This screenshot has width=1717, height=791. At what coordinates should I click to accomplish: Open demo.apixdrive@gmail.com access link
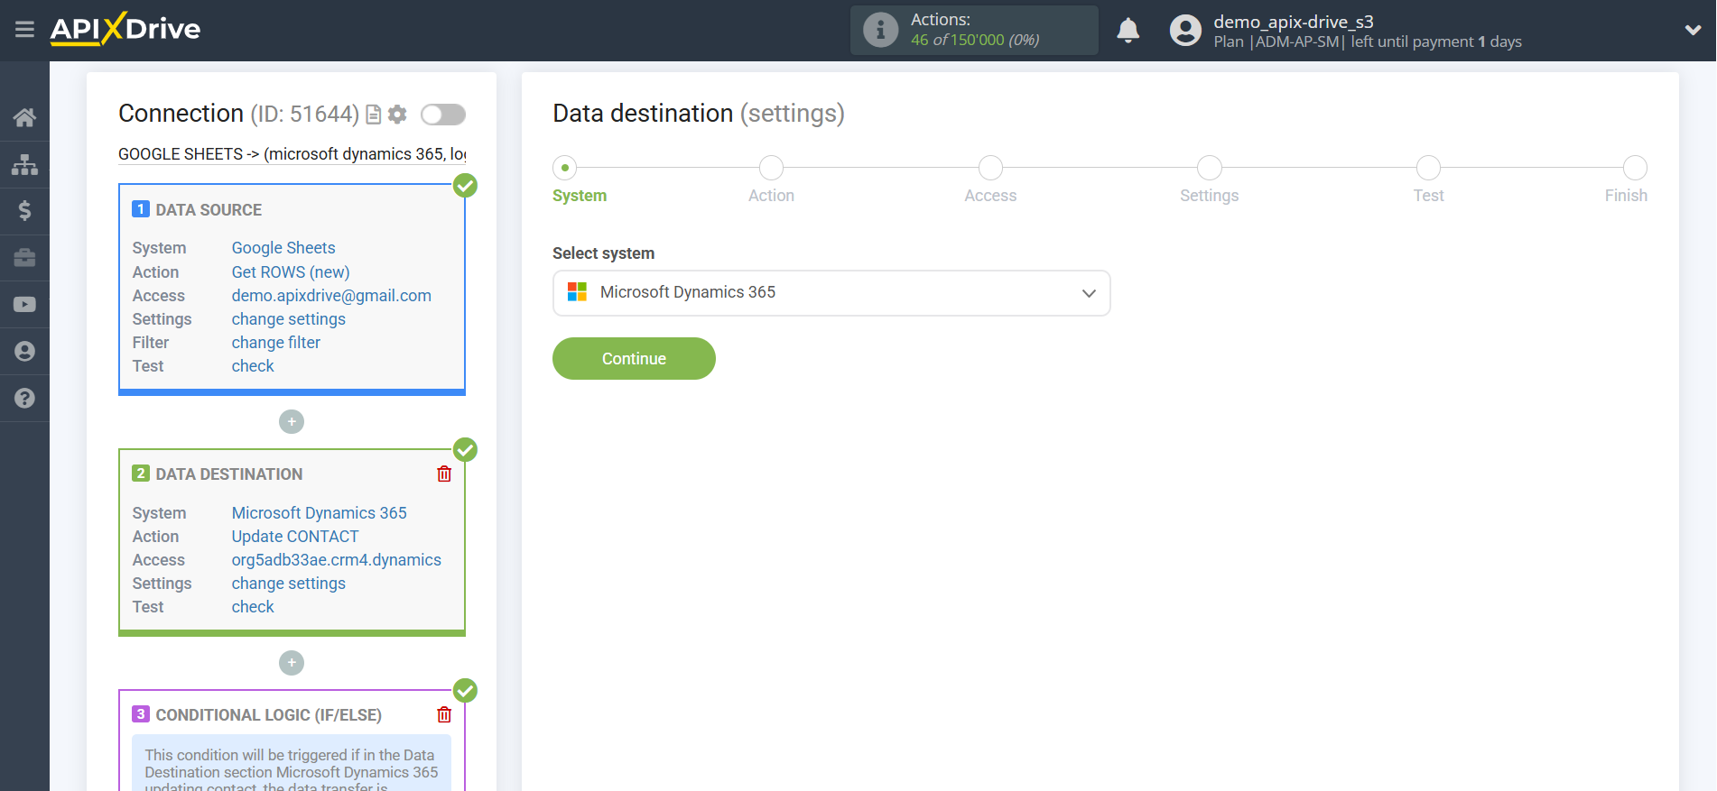click(x=331, y=296)
